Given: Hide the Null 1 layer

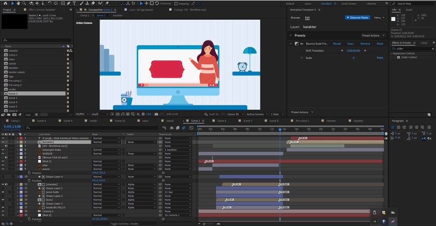Looking at the screenshot, I should tap(3, 161).
